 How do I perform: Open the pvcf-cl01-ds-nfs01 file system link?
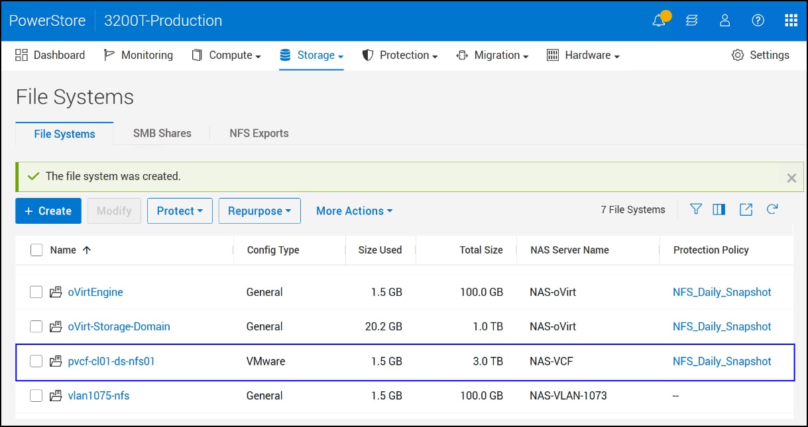pyautogui.click(x=111, y=361)
